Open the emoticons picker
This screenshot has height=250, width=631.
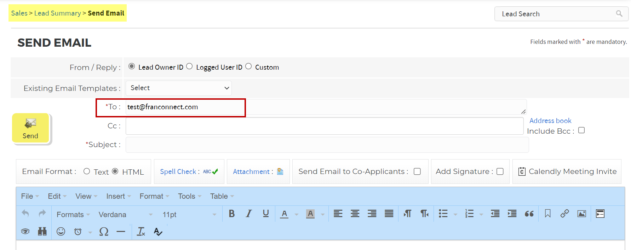click(61, 232)
